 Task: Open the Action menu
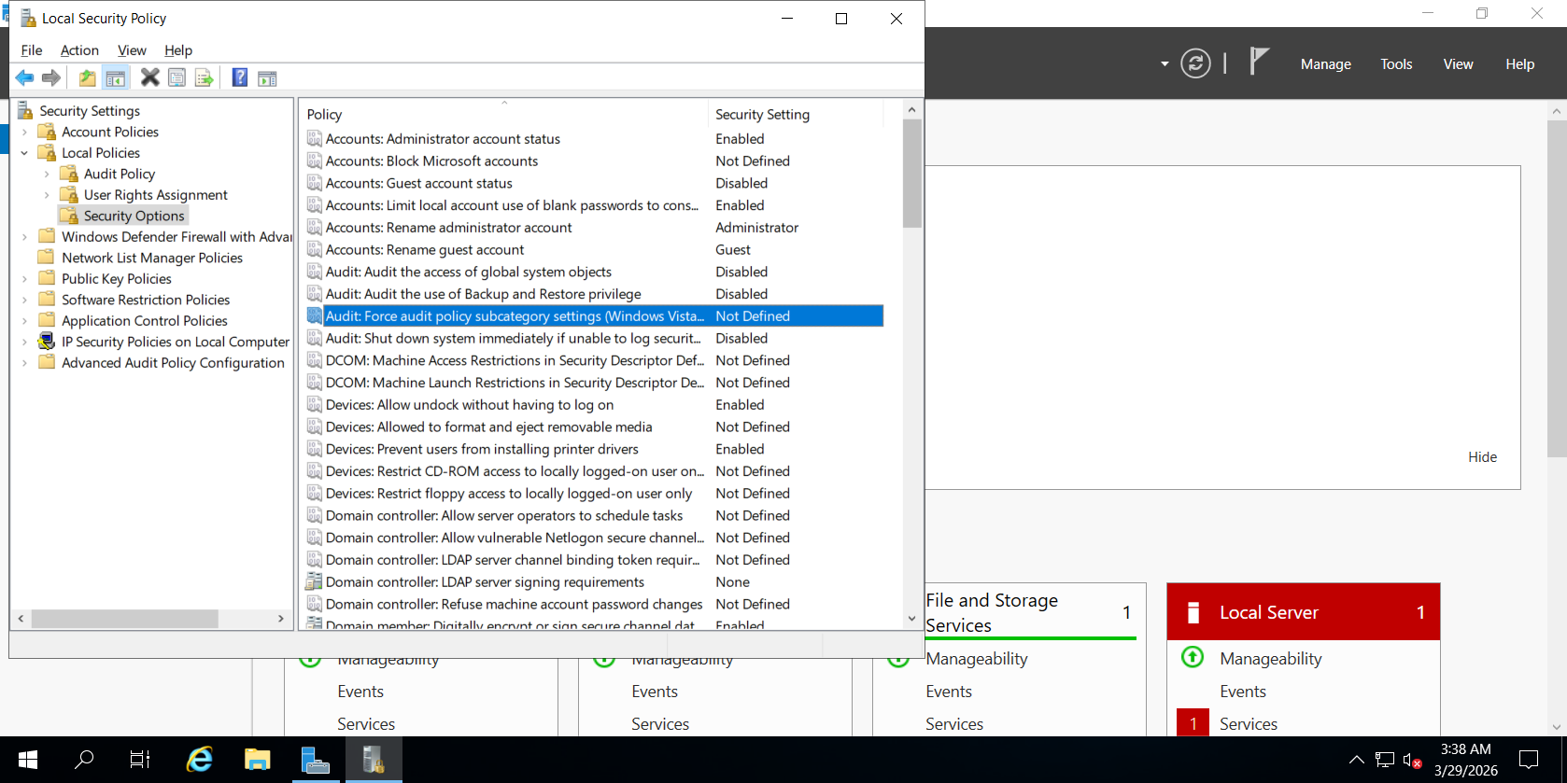(x=79, y=50)
